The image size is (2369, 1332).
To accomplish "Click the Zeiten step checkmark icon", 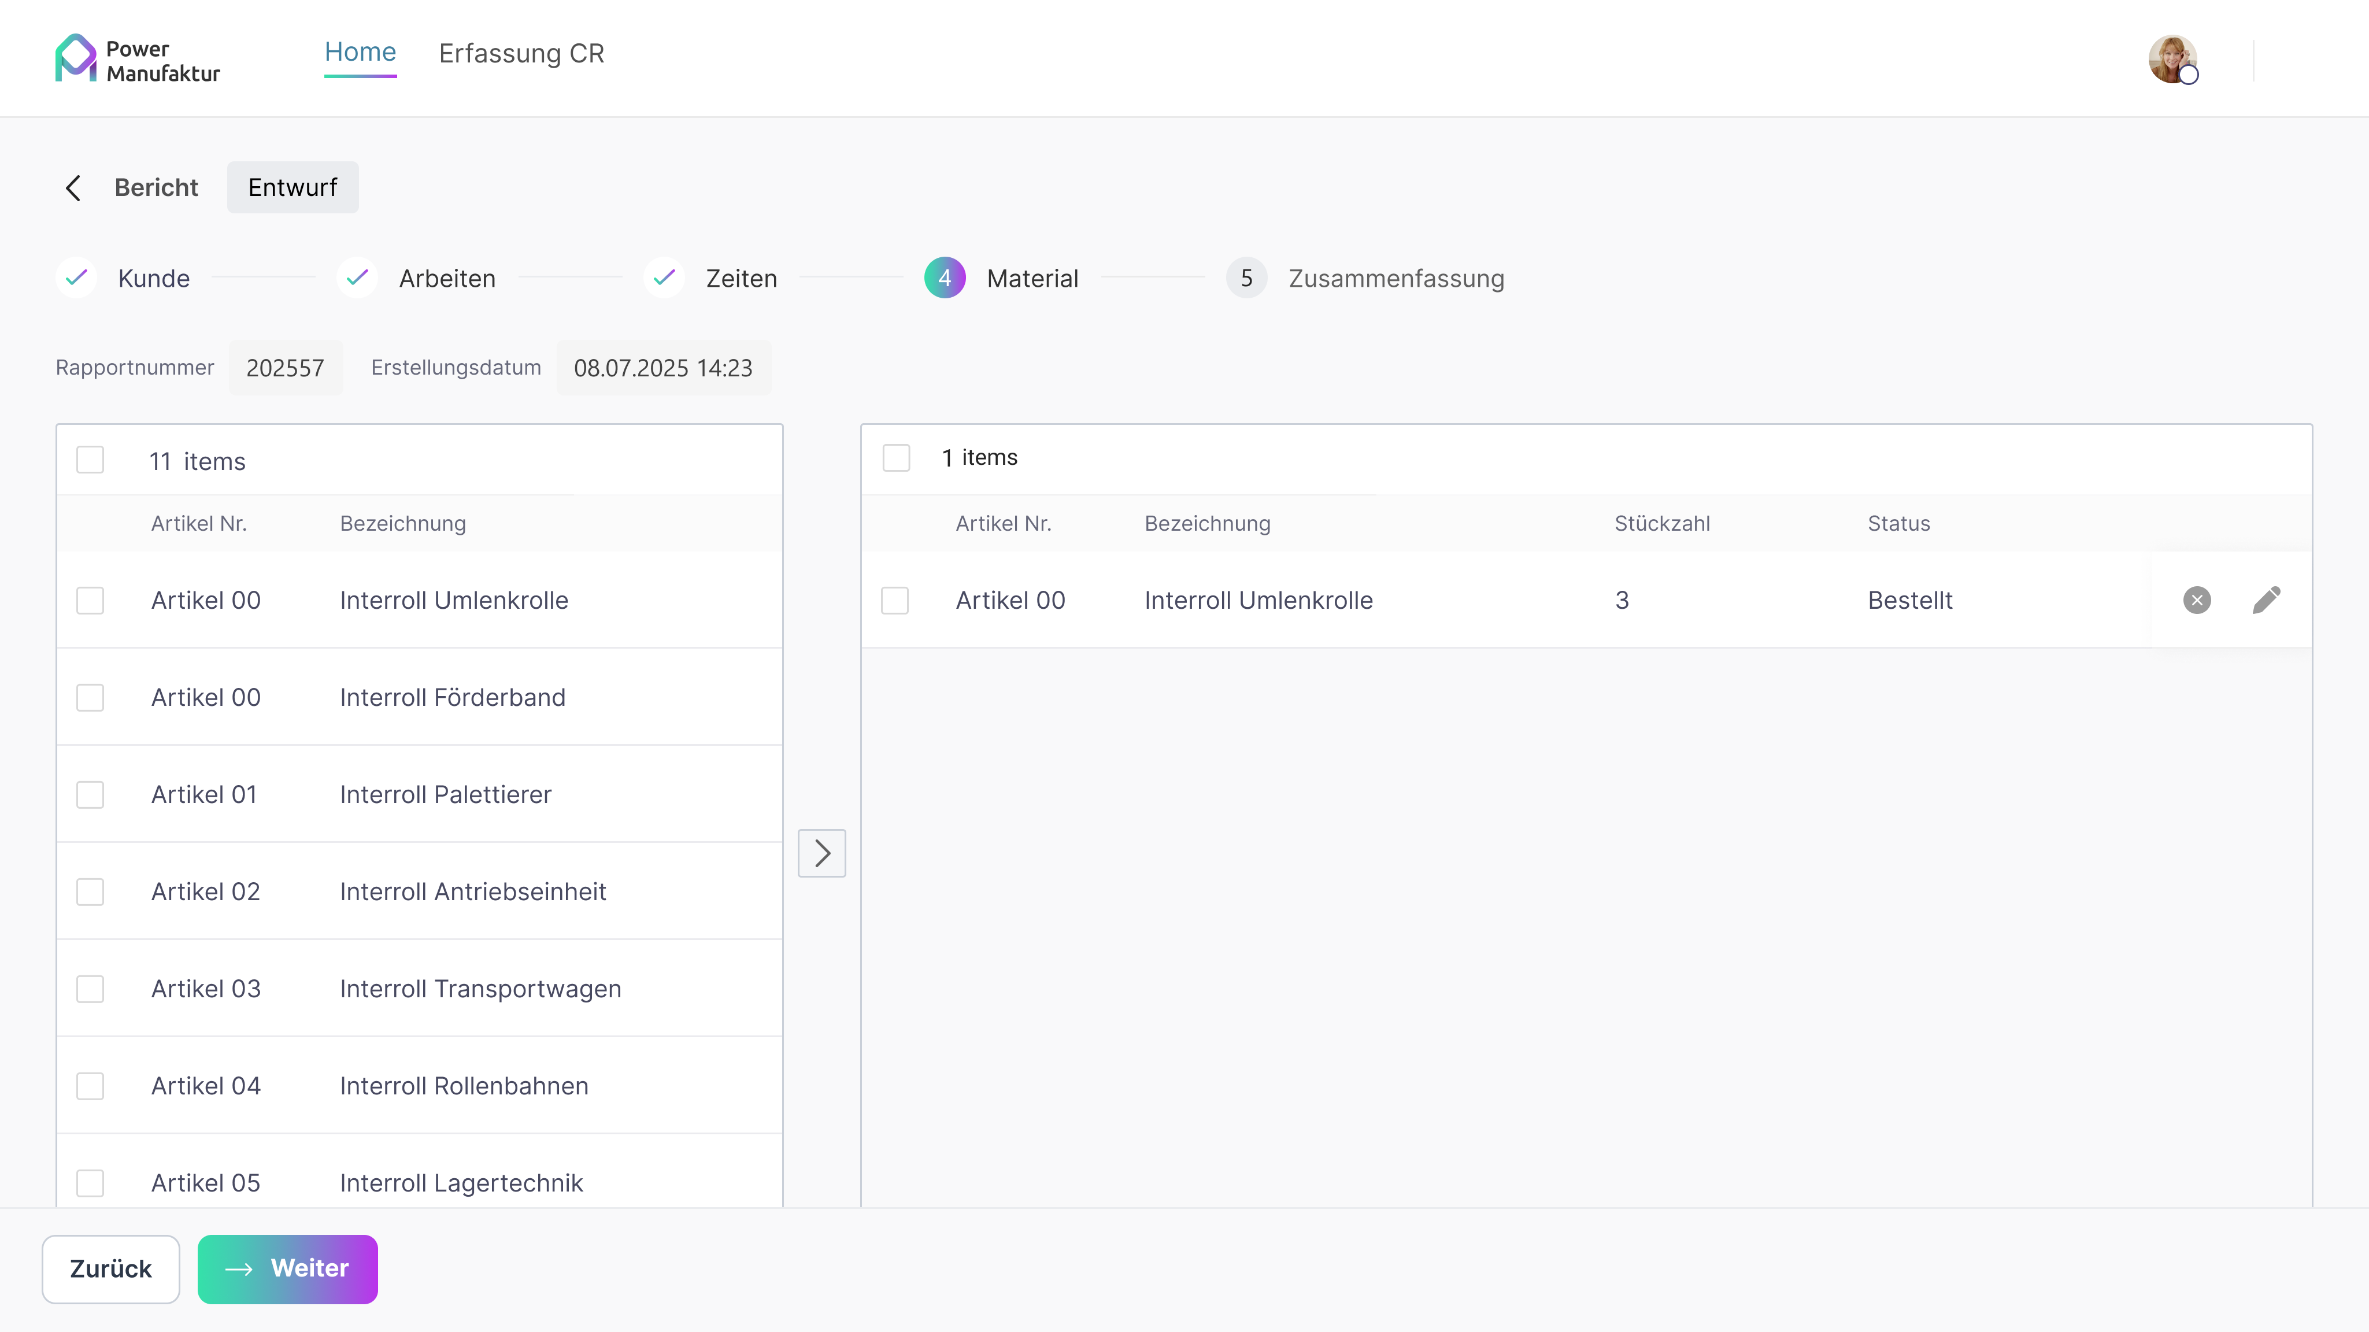I will pos(664,278).
